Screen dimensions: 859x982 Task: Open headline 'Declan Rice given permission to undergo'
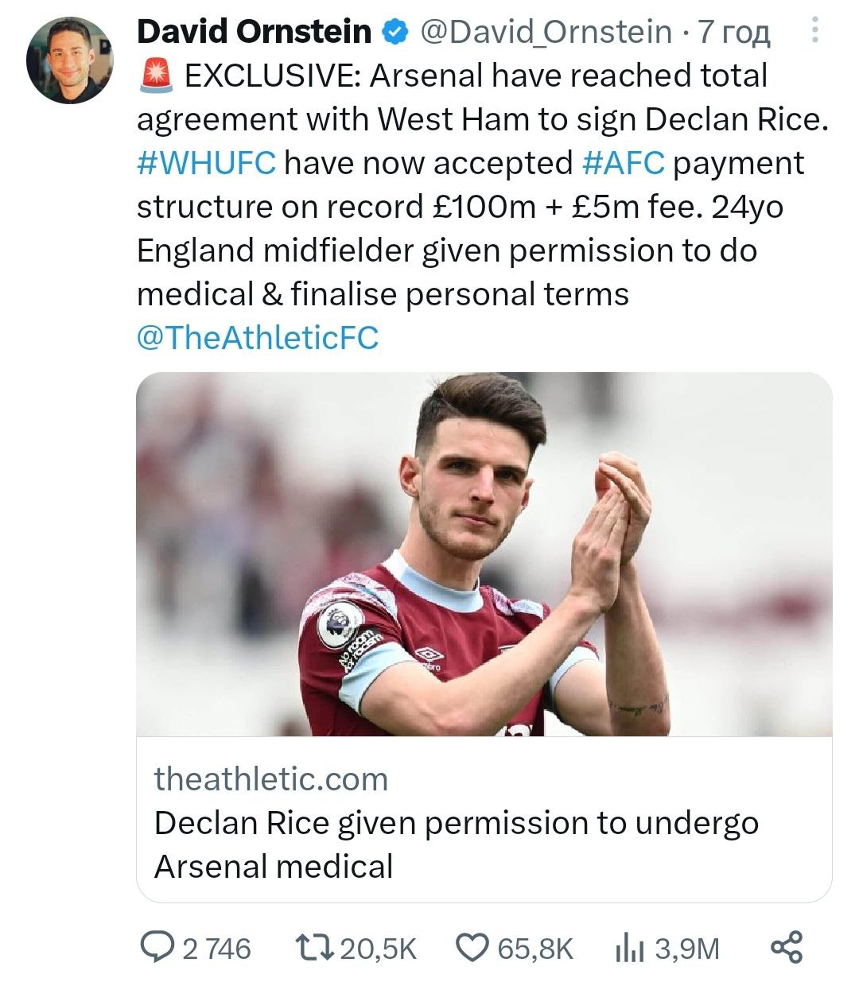[x=456, y=823]
